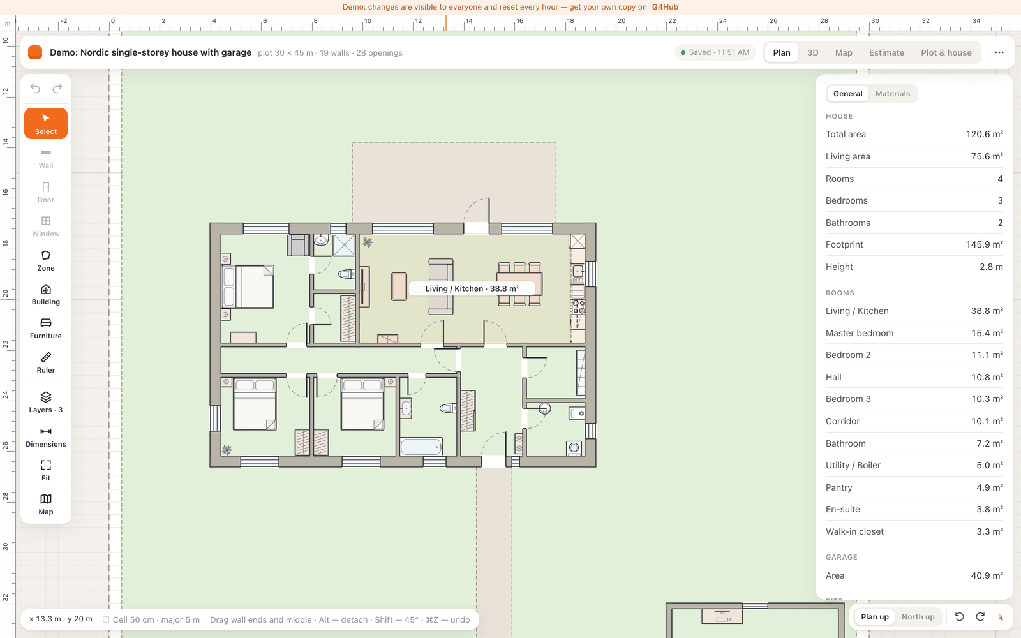This screenshot has height=638, width=1021.
Task: Click the undo arrow
Action: [35, 88]
